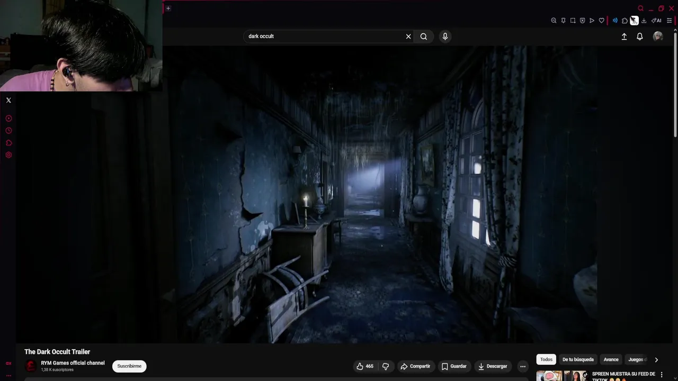Click the zoom out magnifier toolbar icon

coord(554,21)
